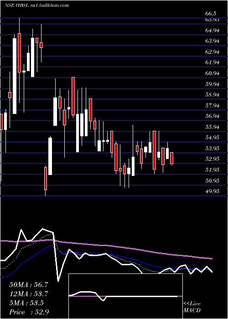This screenshot has height=319, width=228.
Task: Click the 61.94 price axis label
Action: [212, 62]
